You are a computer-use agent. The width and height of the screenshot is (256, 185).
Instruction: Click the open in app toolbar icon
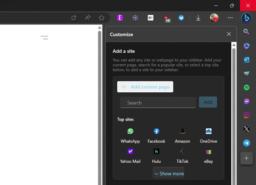74,18
